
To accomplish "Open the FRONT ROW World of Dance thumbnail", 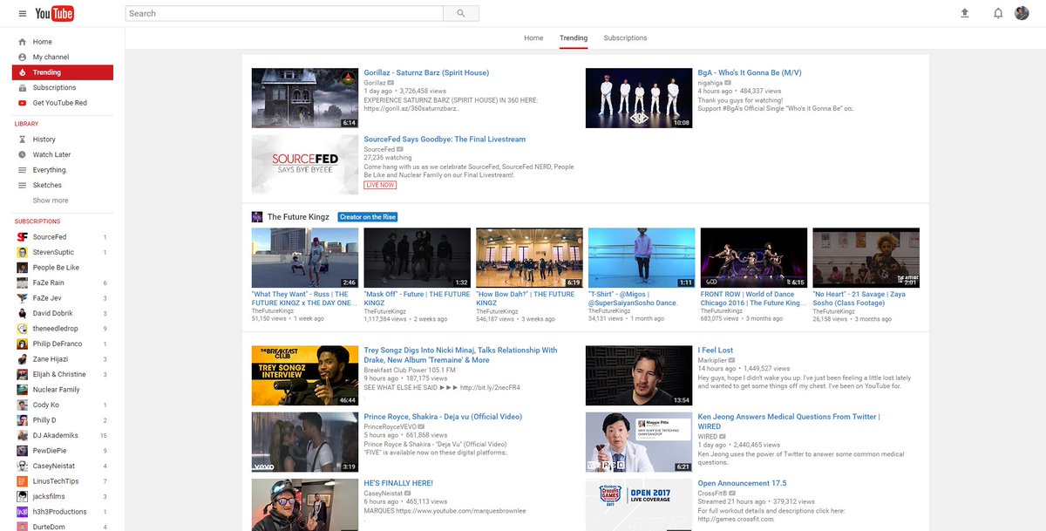I will 754,258.
